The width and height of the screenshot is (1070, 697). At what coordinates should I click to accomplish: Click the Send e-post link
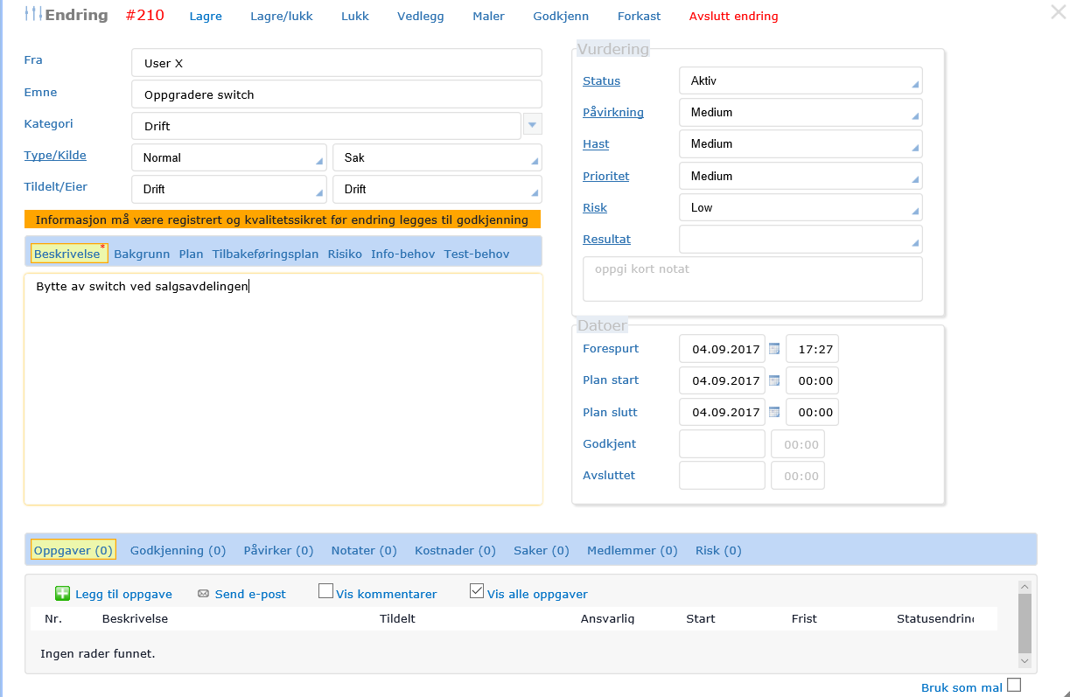pyautogui.click(x=250, y=594)
